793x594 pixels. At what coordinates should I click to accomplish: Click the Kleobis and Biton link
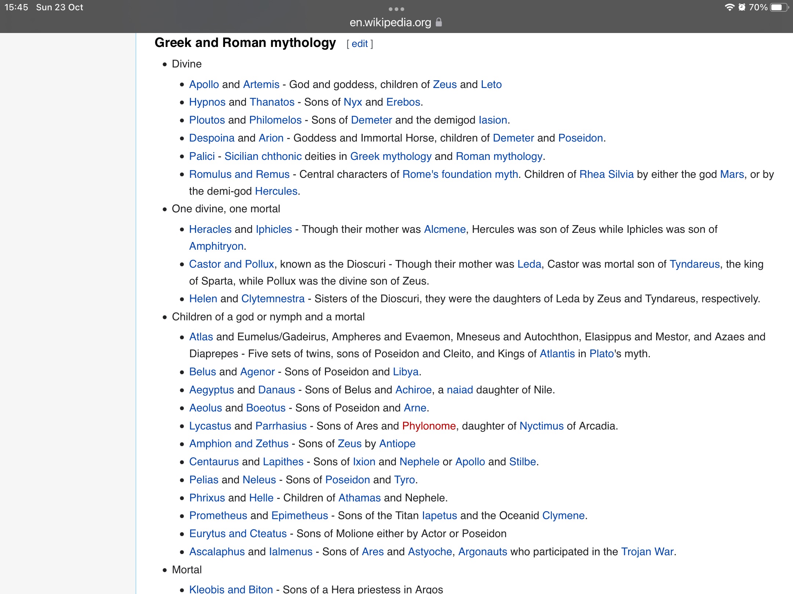pyautogui.click(x=231, y=589)
